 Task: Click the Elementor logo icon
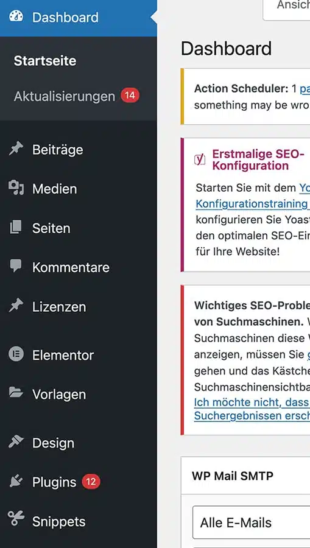click(x=16, y=354)
